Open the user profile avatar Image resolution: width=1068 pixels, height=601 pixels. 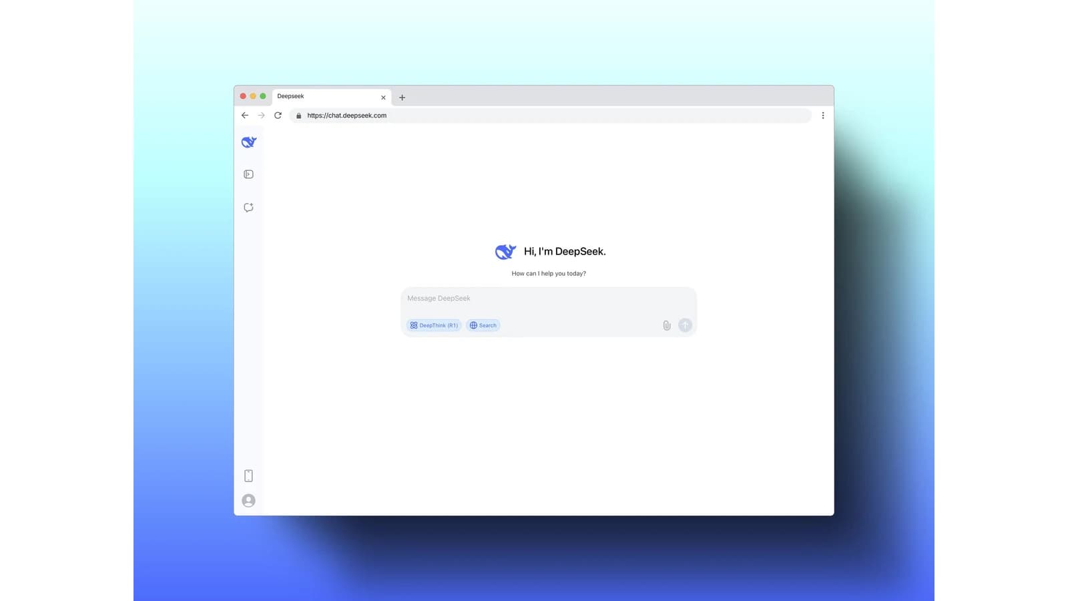point(248,500)
